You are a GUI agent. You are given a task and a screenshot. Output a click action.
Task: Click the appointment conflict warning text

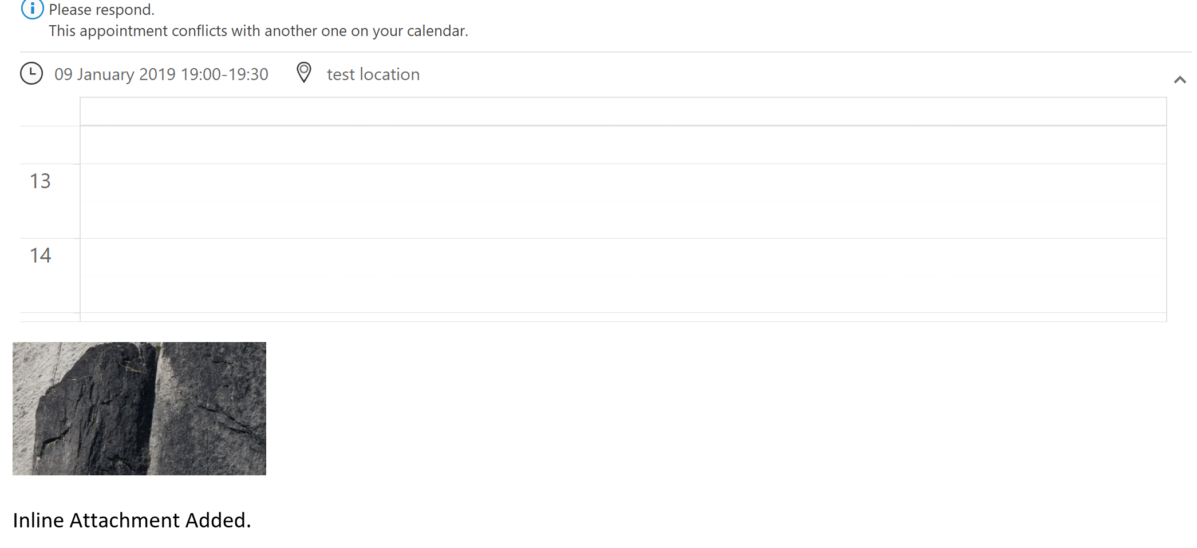pos(258,31)
